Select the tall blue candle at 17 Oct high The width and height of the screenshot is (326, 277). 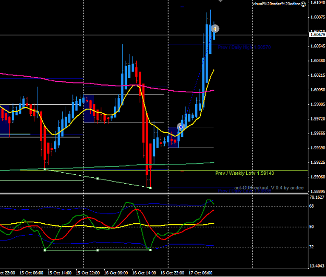point(207,53)
